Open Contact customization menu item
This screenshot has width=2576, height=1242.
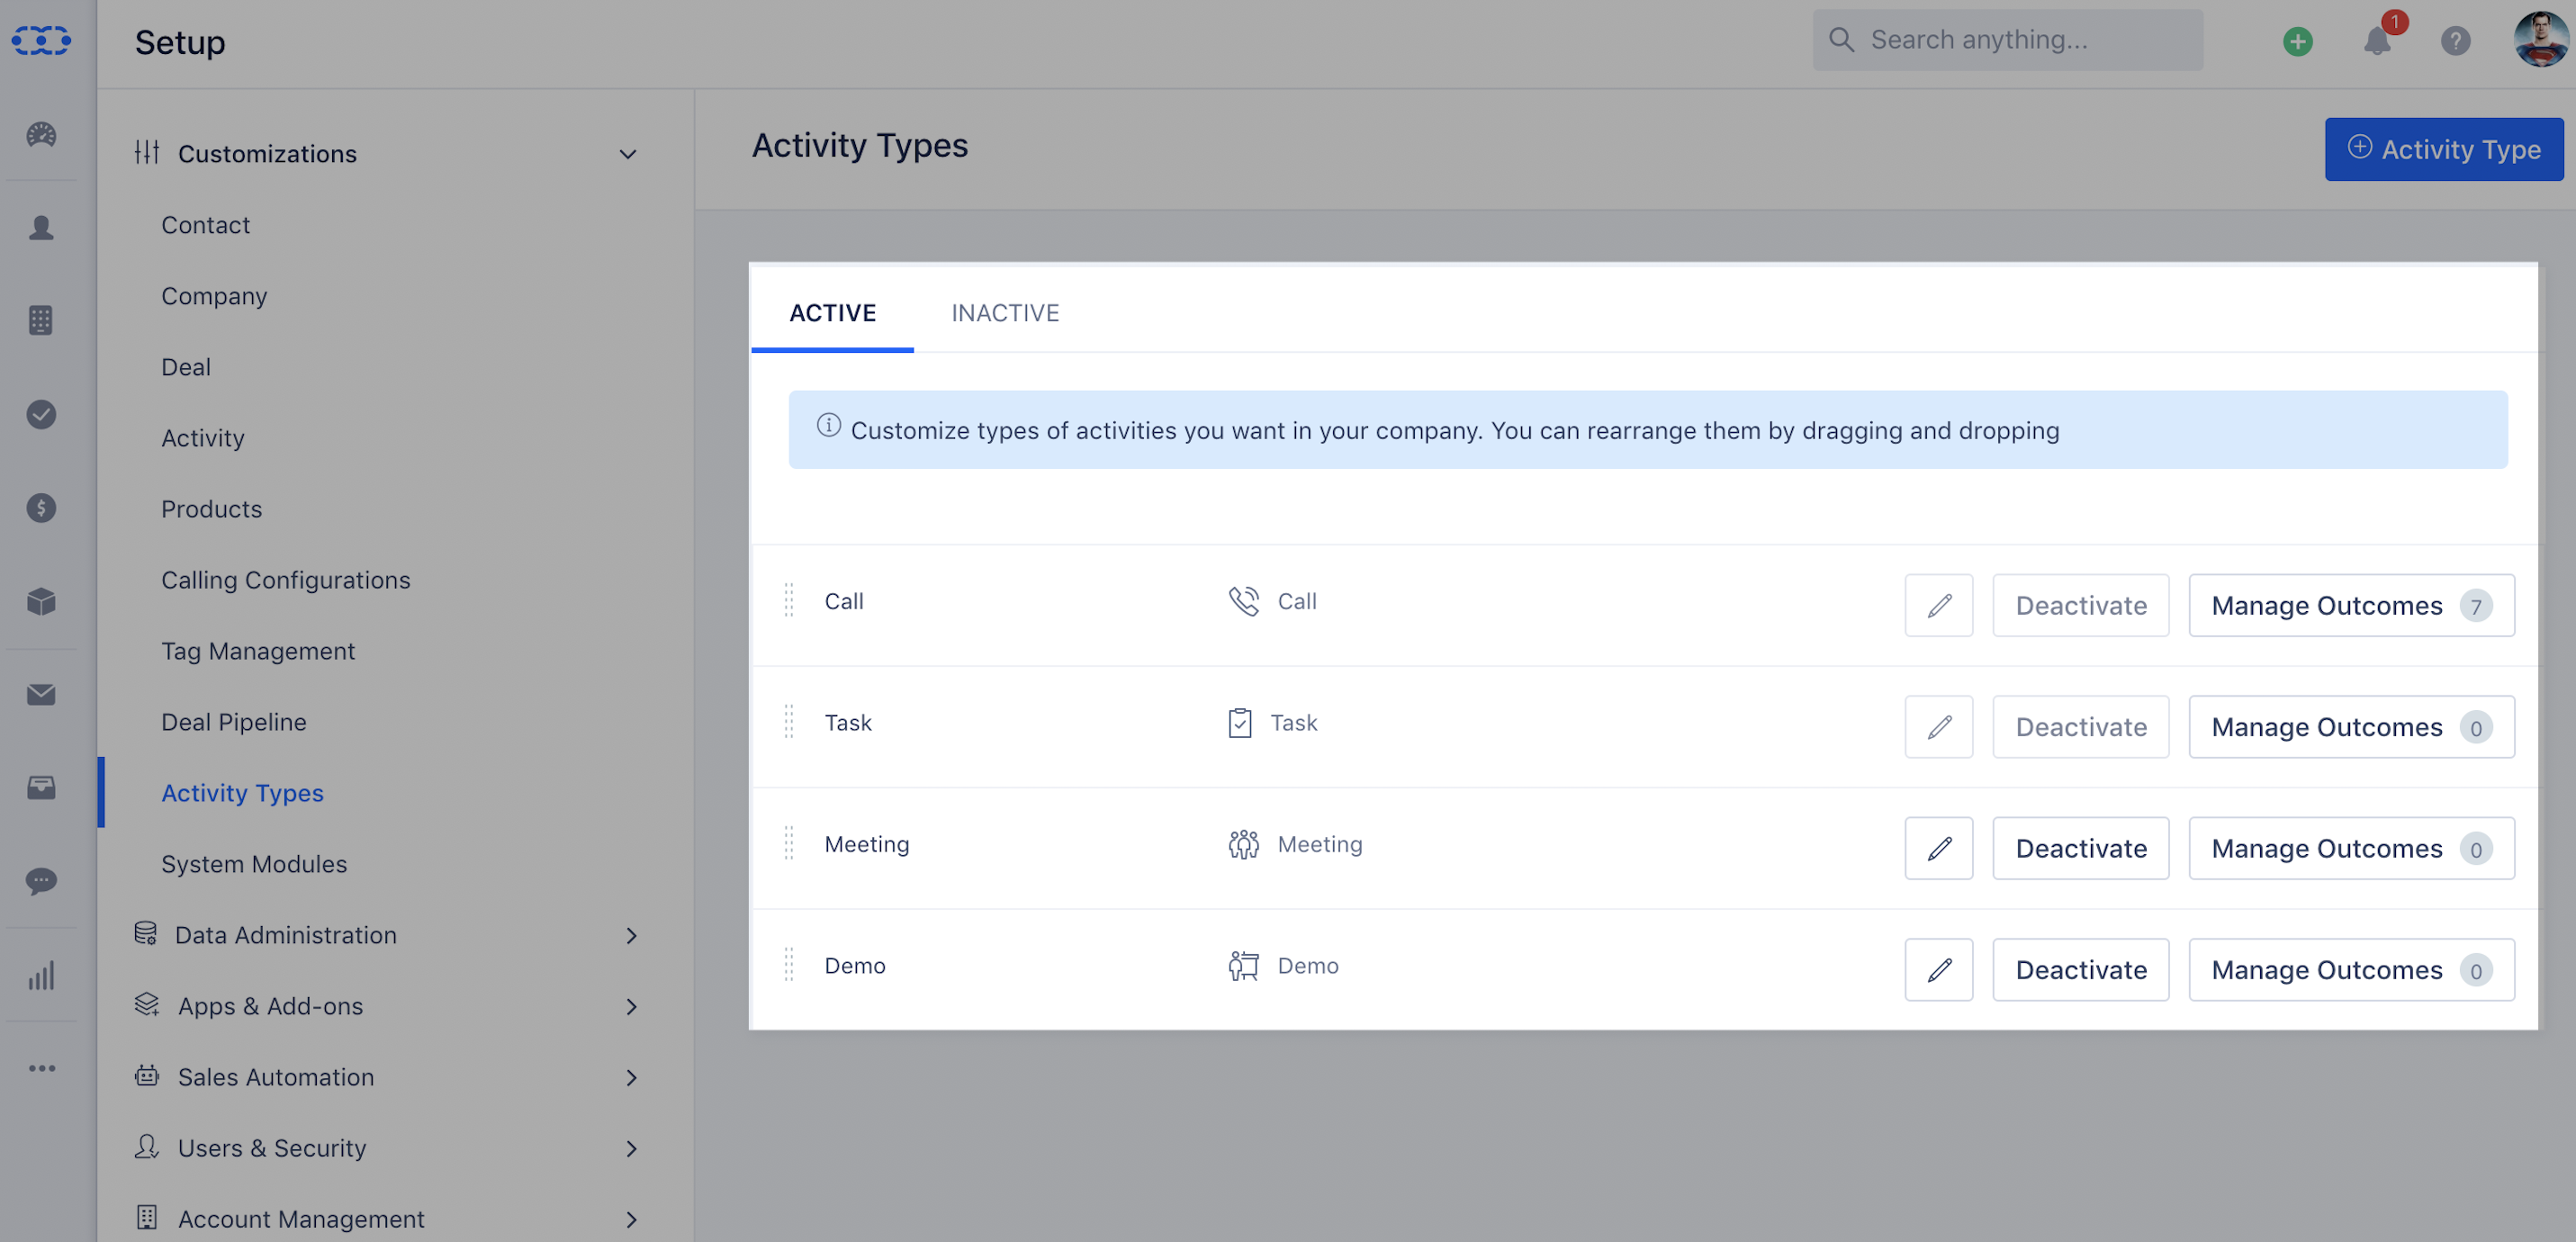click(206, 225)
